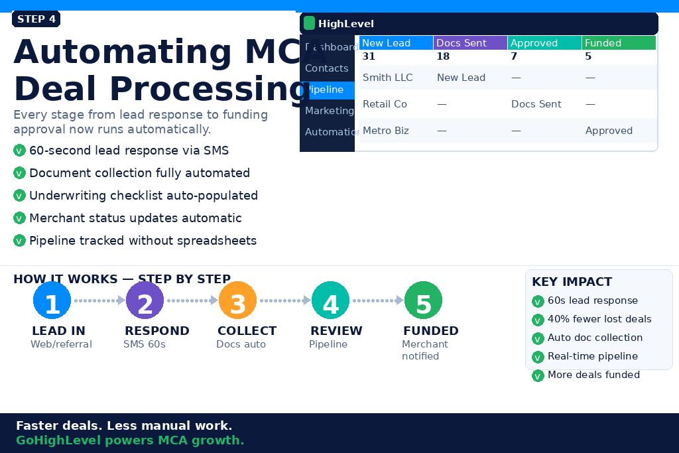Screen dimensions: 679x453
Task: Click the New Lead count 31
Action: point(369,56)
